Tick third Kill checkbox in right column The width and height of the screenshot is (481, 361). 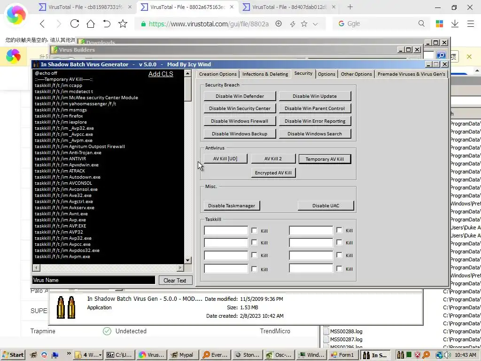(339, 255)
